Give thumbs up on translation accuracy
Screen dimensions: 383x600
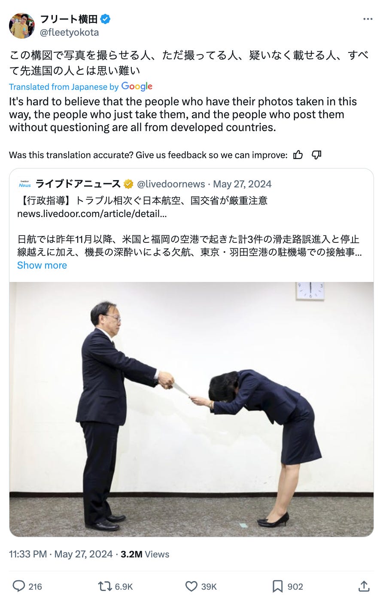click(x=298, y=155)
